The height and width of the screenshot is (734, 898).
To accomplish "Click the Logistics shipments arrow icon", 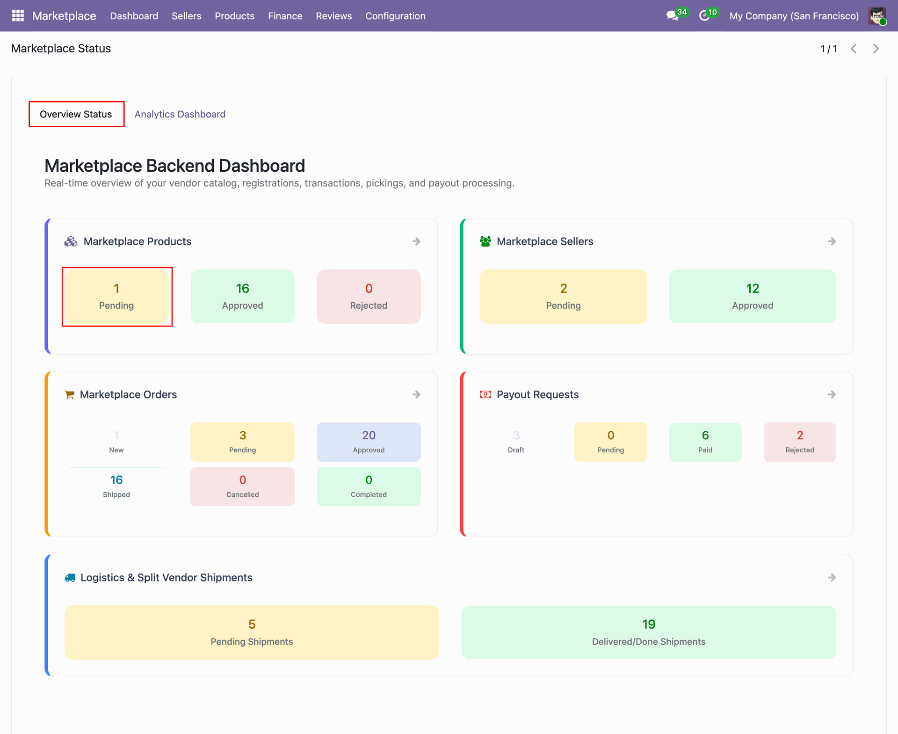I will pyautogui.click(x=832, y=577).
